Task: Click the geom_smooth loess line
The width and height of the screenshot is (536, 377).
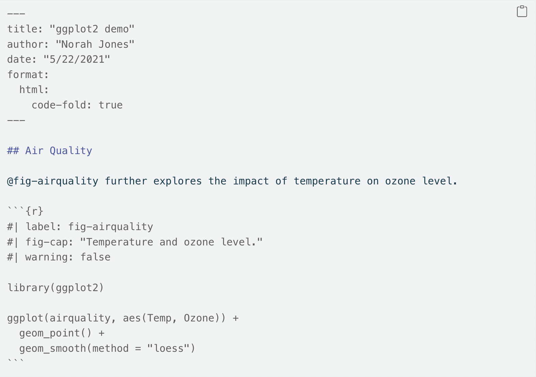Action: [107, 348]
